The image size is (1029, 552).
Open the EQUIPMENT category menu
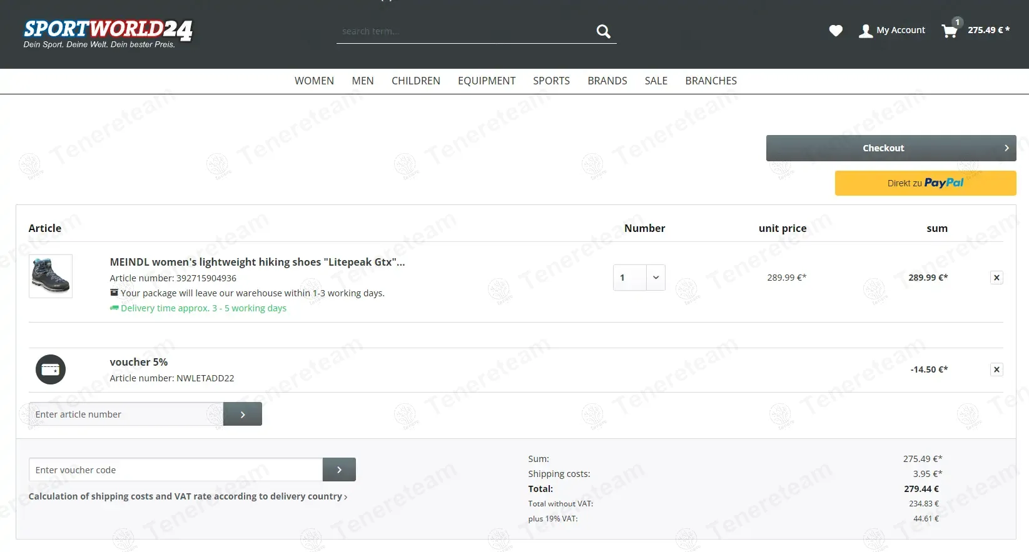(487, 81)
